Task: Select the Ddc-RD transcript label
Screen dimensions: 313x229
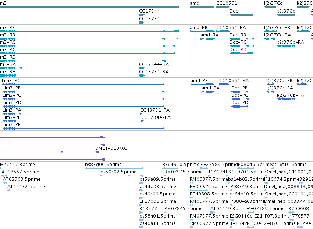Action: 238,50
